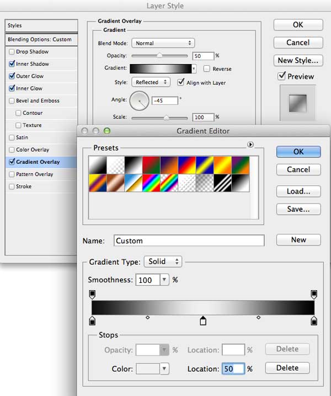Confirm with OK in Gradient Editor
This screenshot has width=331, height=396.
(298, 152)
